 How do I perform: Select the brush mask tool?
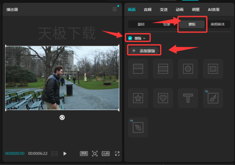tap(213, 98)
